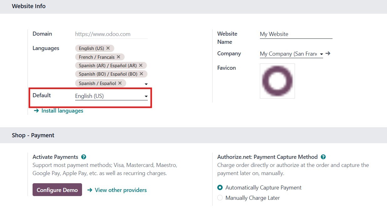Open Company record via arrow icon
The height and width of the screenshot is (217, 387).
pos(328,53)
